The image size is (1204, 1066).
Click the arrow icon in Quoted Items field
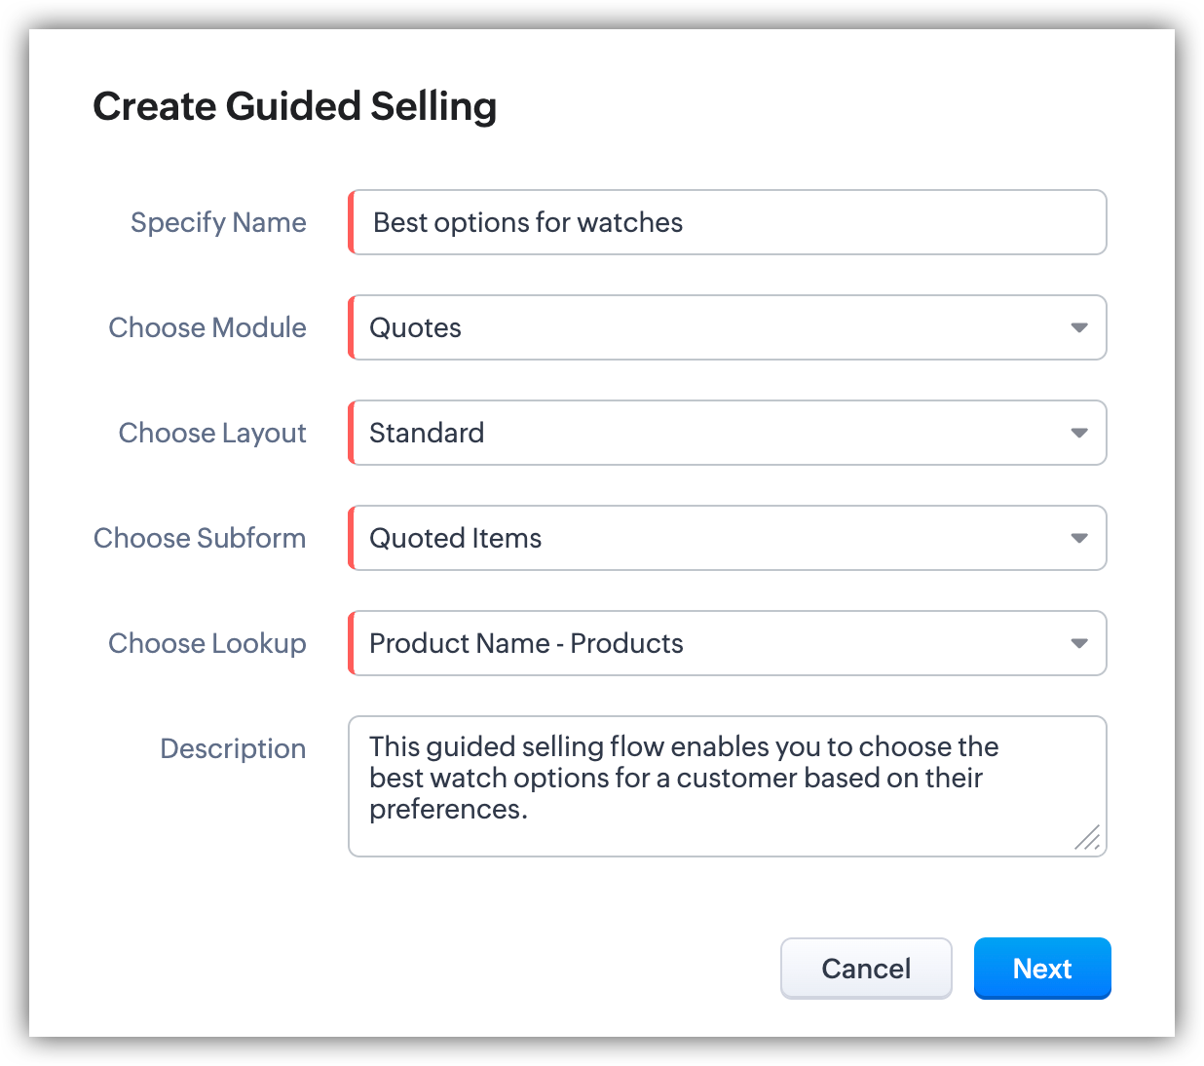1078,538
